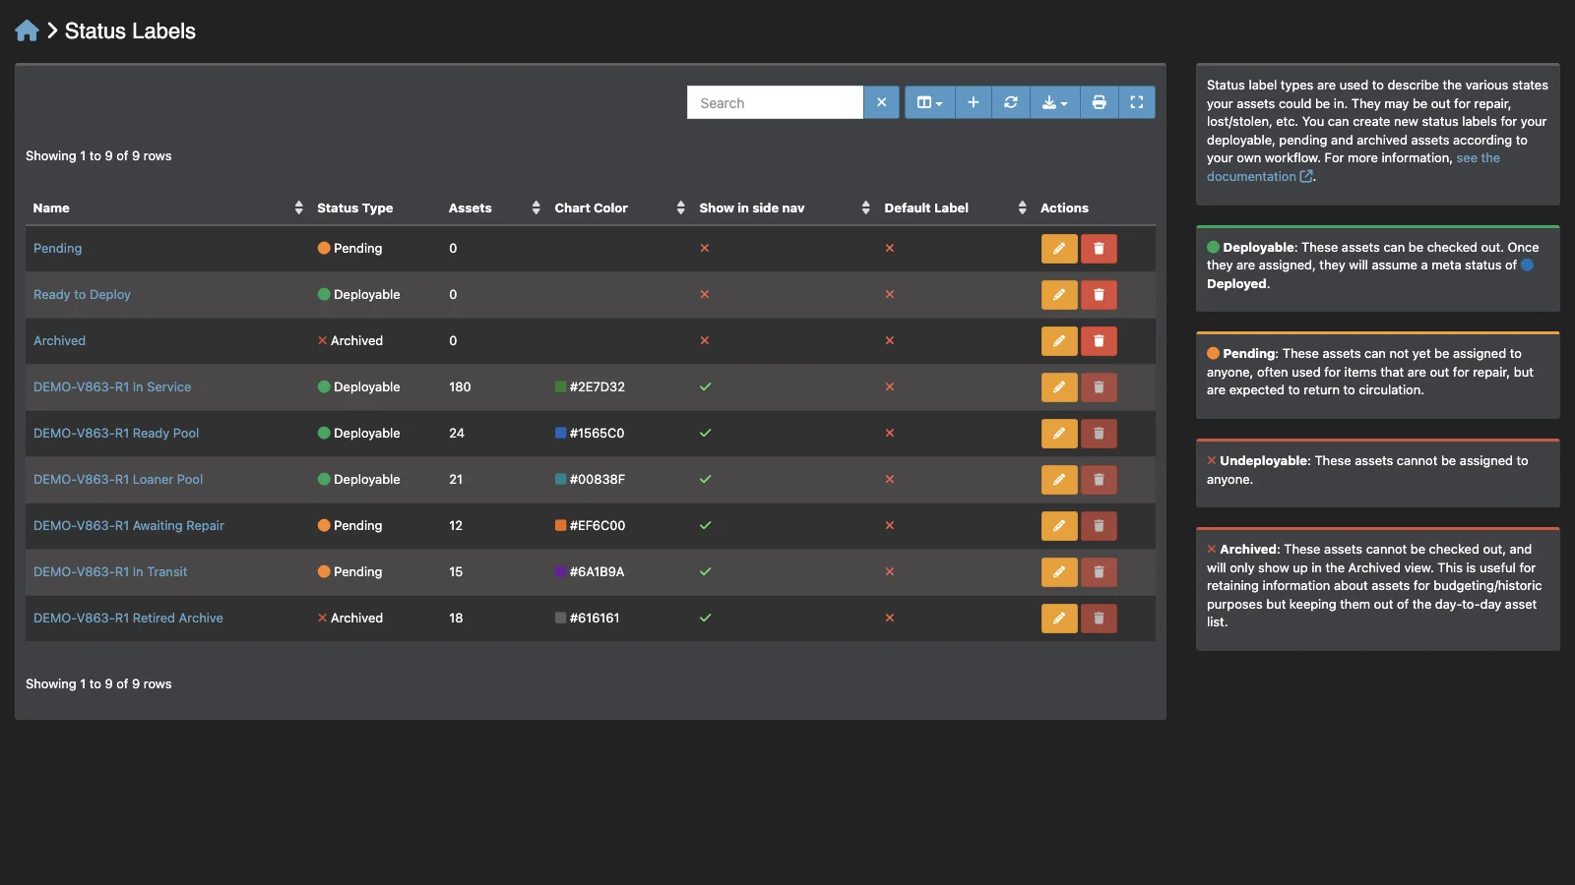
Task: Sort table by Assets column
Action: coord(494,207)
